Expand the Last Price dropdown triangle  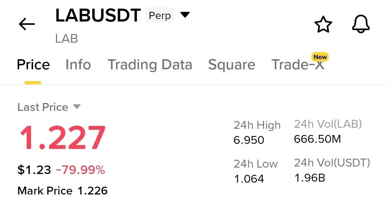[x=77, y=107]
